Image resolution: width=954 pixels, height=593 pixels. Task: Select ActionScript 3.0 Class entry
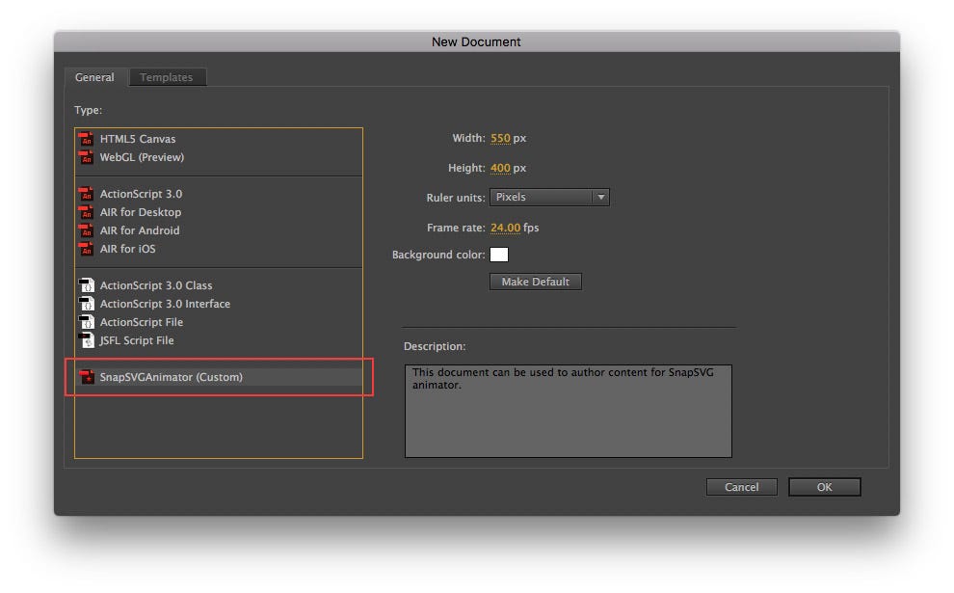click(x=219, y=285)
